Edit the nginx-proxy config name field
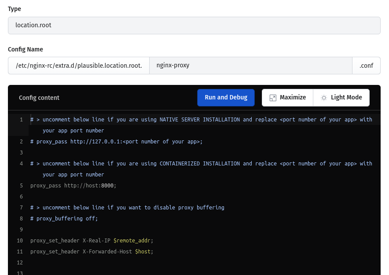The width and height of the screenshot is (389, 275). (250, 66)
